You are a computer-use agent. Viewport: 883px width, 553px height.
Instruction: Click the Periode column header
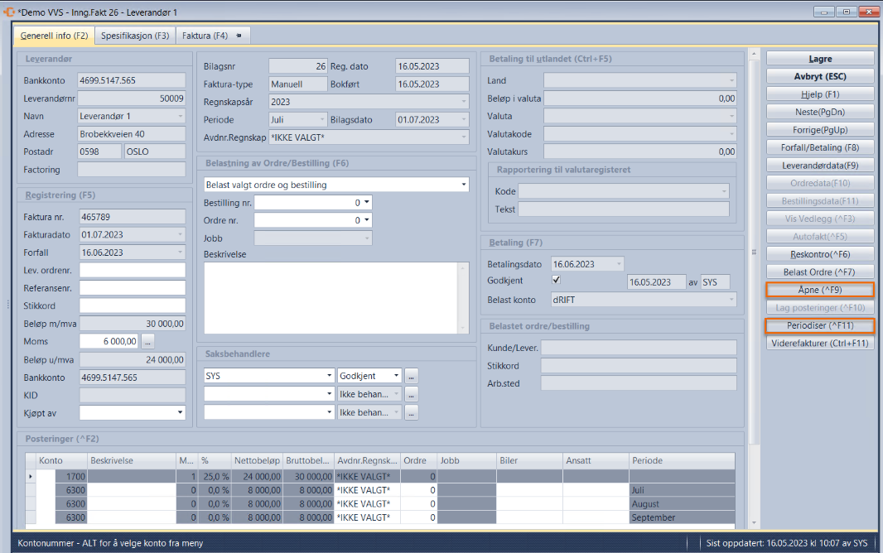(x=682, y=461)
